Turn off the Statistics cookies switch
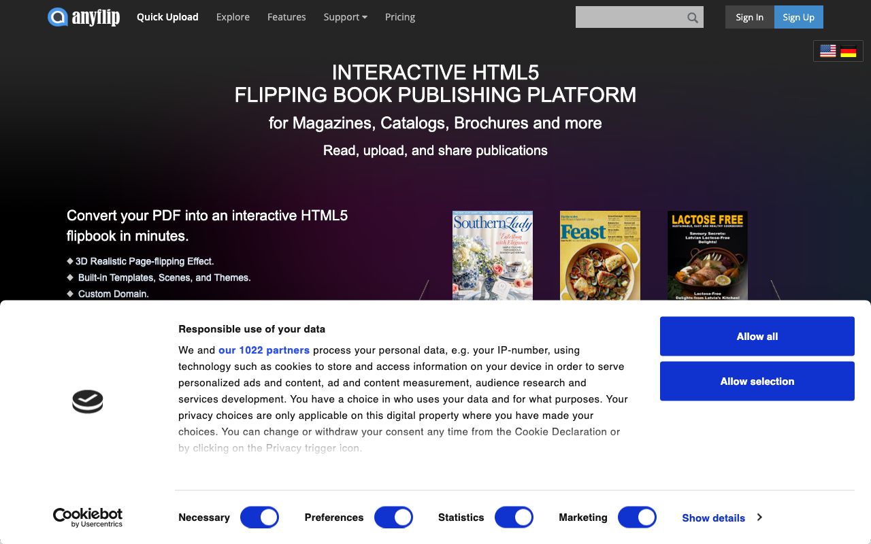The image size is (871, 544). pos(514,517)
